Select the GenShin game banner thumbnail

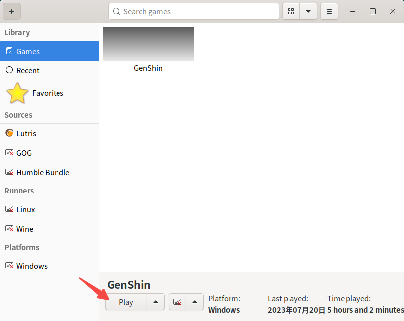[x=148, y=44]
